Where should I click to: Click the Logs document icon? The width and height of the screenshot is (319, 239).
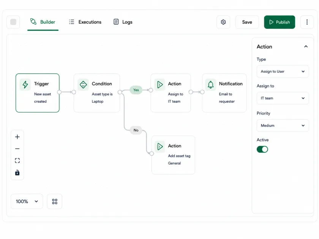point(116,22)
